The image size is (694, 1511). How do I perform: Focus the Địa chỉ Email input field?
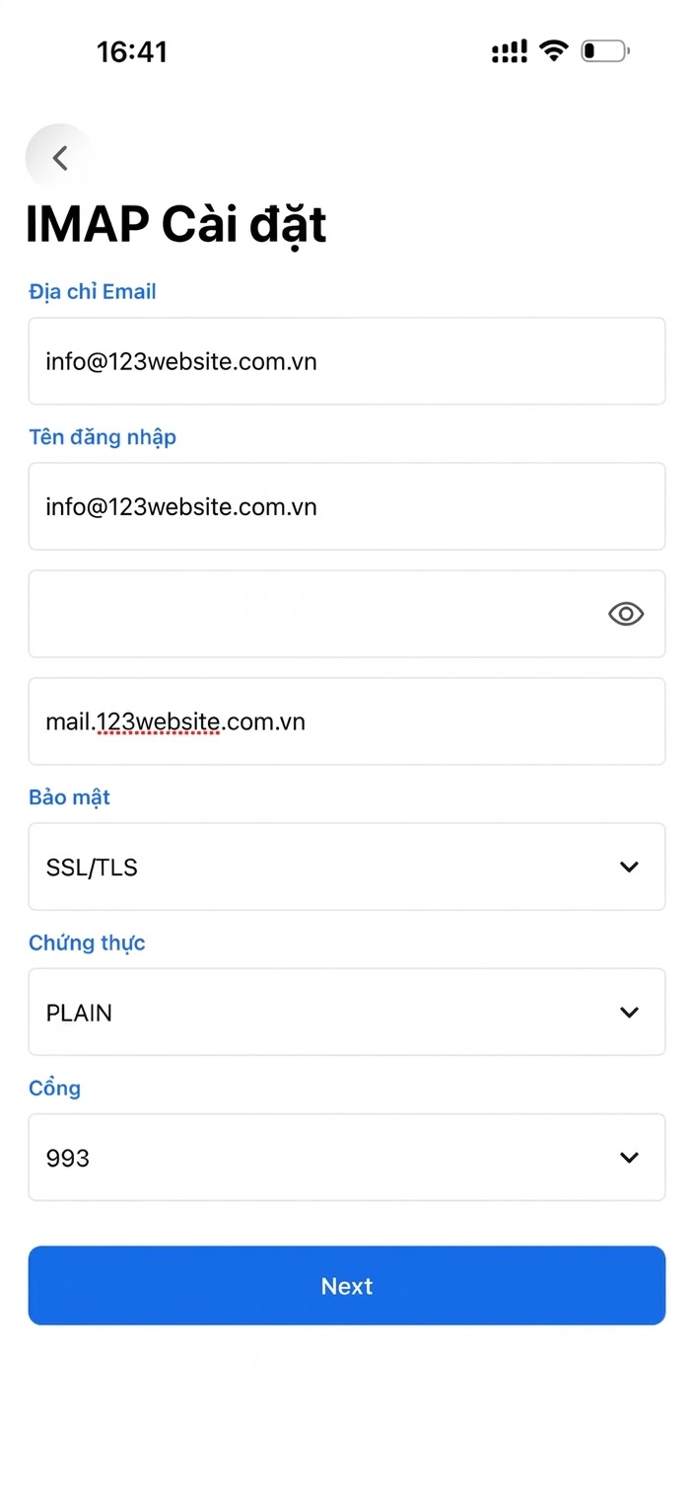[346, 361]
